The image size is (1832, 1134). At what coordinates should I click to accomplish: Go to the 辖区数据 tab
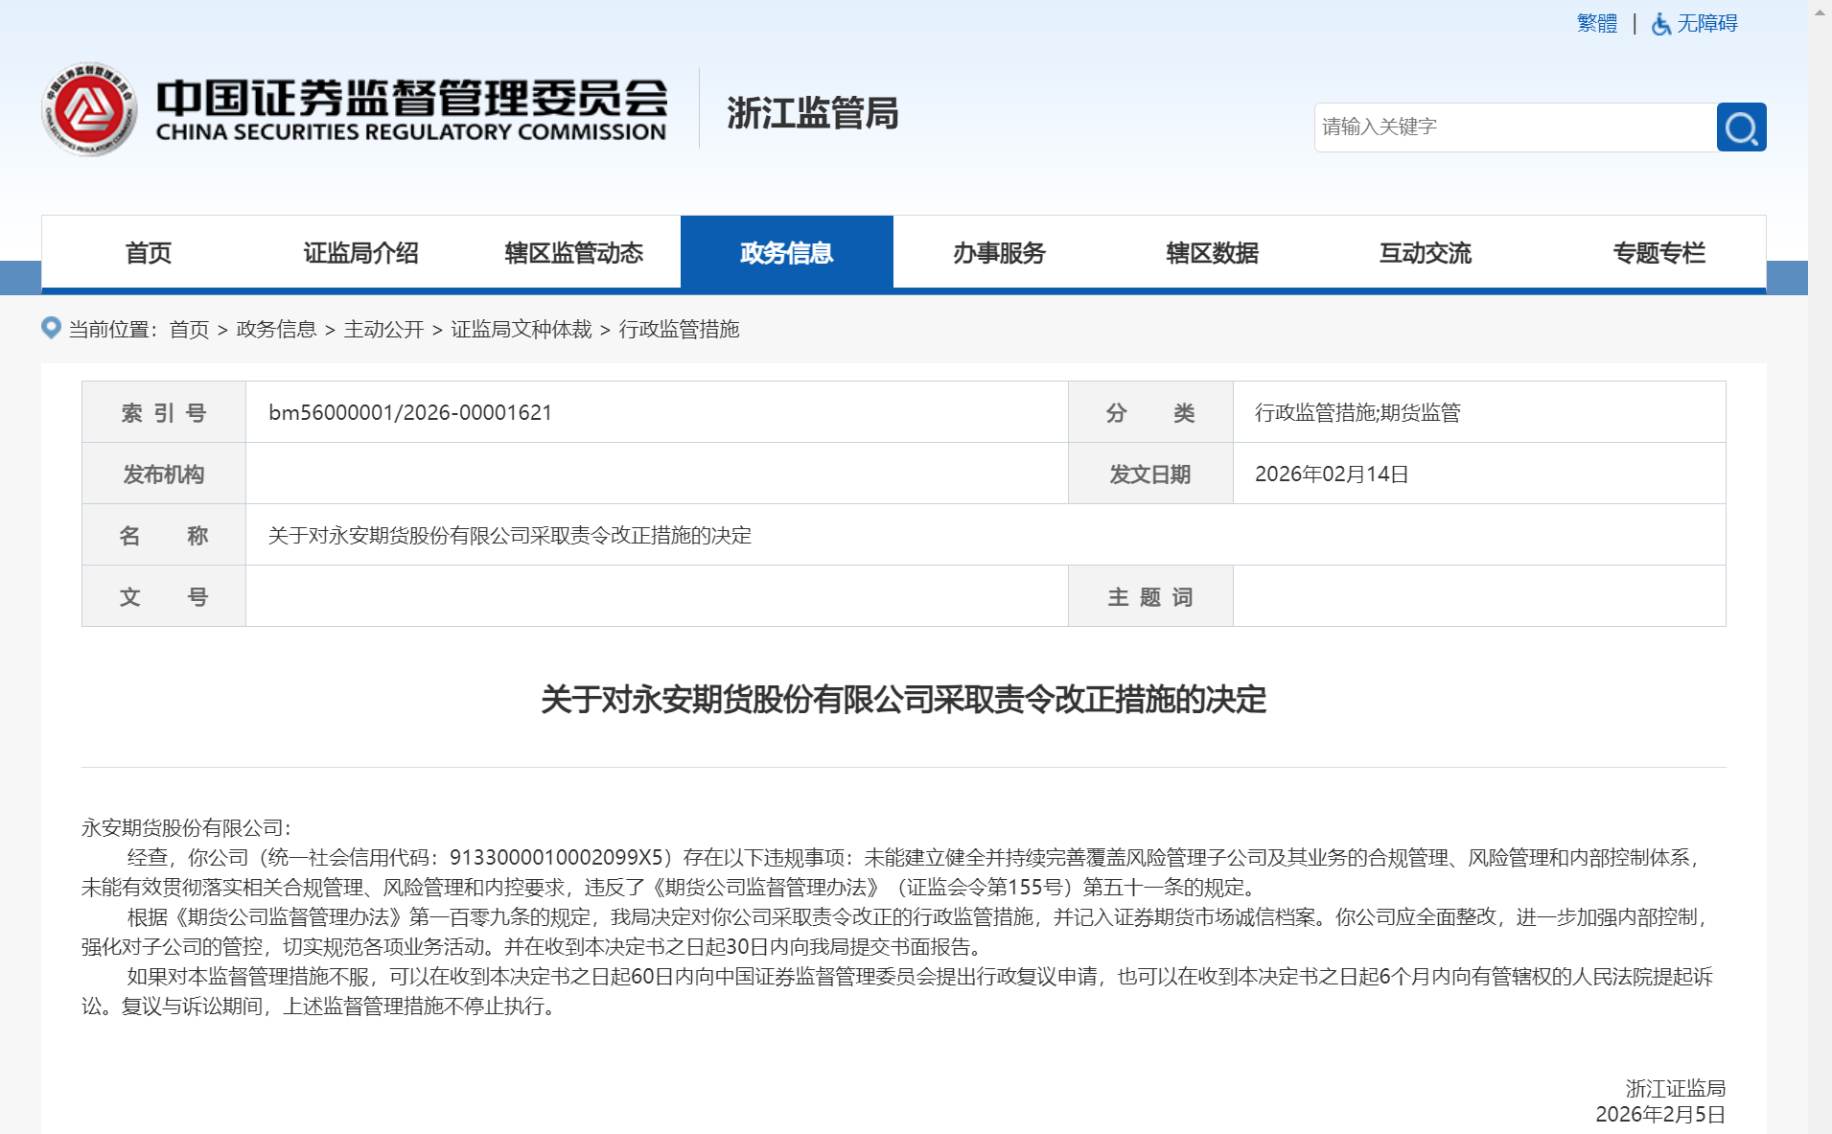pos(1212,253)
